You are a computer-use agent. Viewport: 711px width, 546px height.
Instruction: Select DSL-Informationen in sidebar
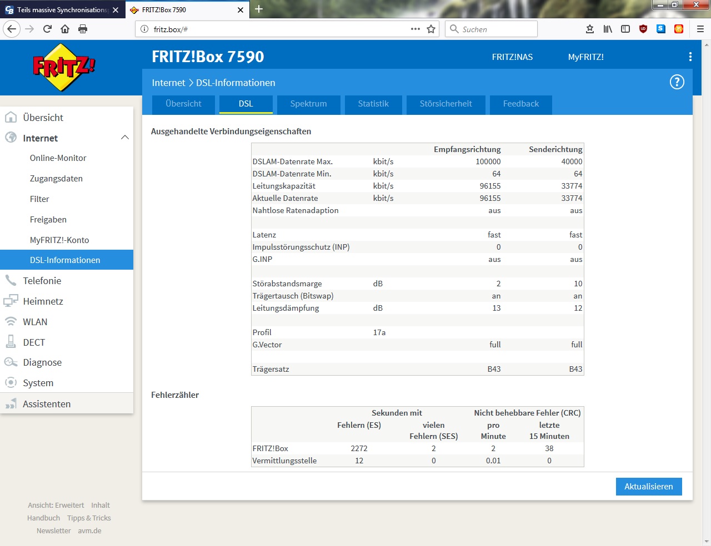click(x=67, y=260)
